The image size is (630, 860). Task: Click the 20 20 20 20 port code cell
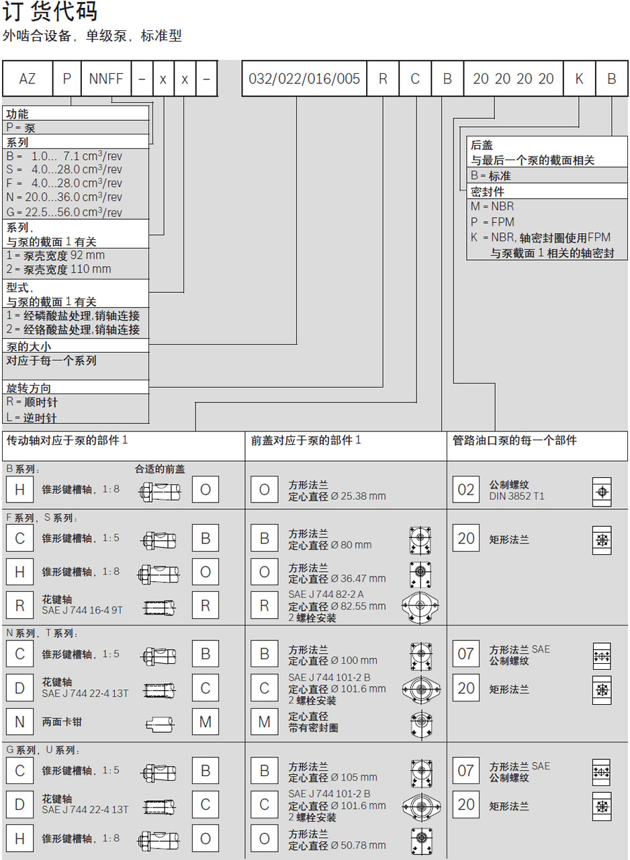coord(513,79)
